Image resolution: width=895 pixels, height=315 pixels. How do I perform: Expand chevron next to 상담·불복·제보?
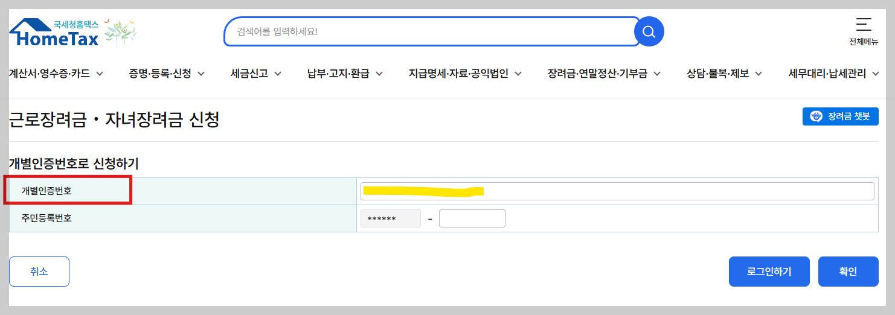[758, 74]
